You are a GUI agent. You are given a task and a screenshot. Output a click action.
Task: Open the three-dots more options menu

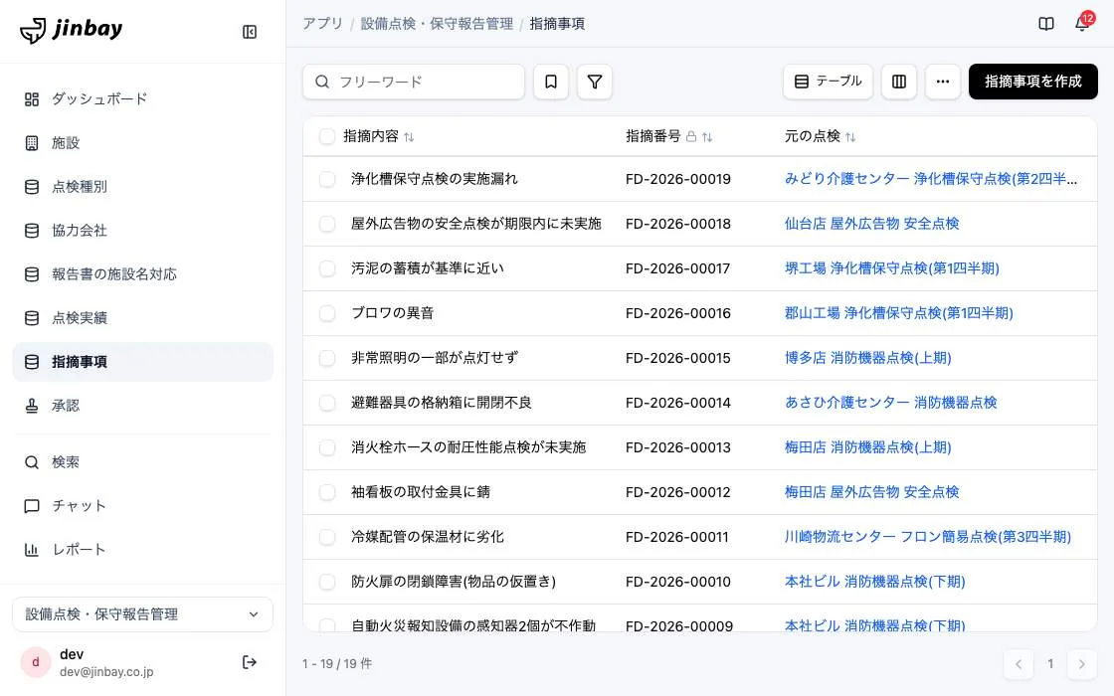pos(943,82)
